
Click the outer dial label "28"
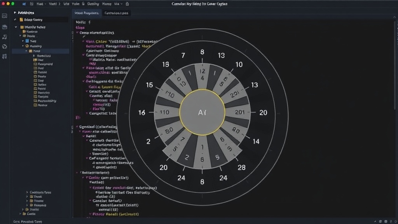pos(241,167)
